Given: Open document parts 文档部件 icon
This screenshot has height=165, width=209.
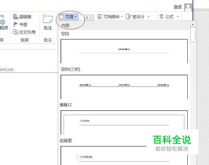Looking at the screenshot, I should 99,17.
